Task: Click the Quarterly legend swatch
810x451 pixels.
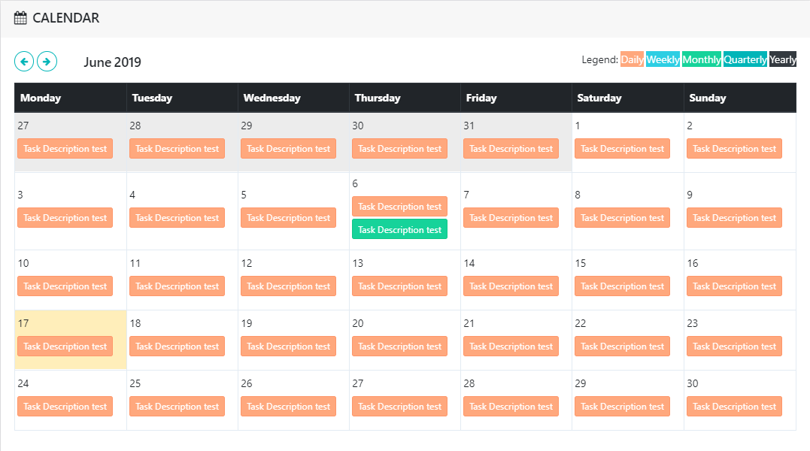Action: point(745,60)
